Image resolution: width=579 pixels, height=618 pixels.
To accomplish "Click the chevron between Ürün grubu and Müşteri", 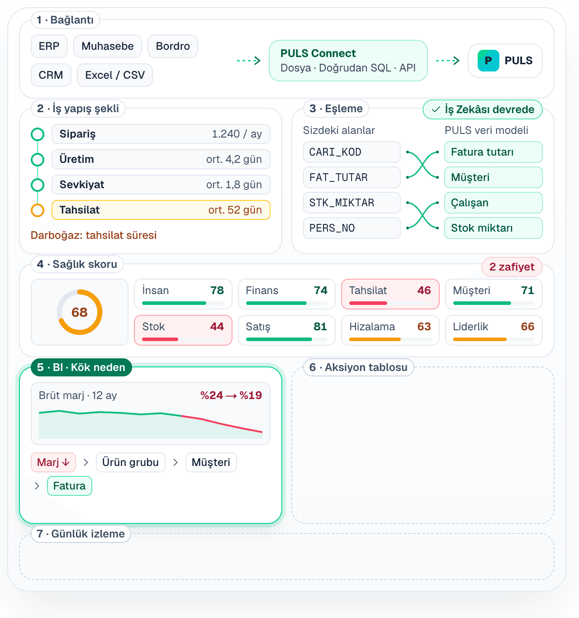I will [176, 462].
